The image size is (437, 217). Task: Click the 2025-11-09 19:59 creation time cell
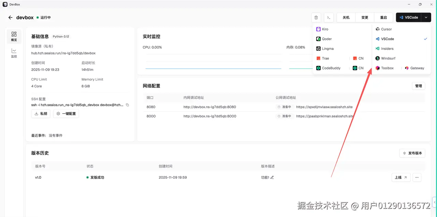173,177
